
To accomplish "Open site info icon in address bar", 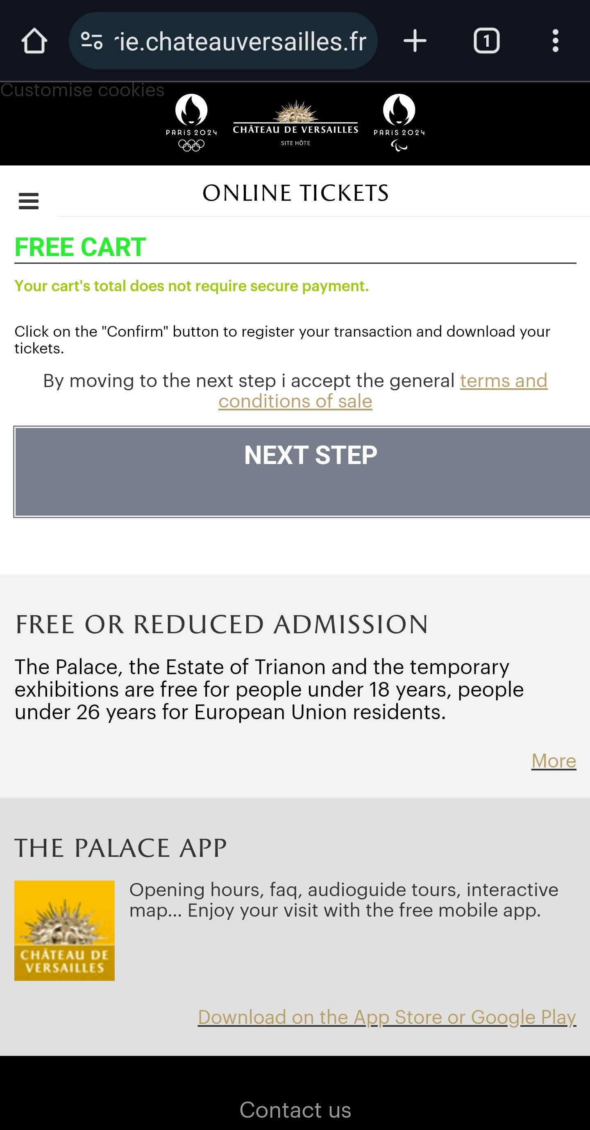I will pos(92,41).
